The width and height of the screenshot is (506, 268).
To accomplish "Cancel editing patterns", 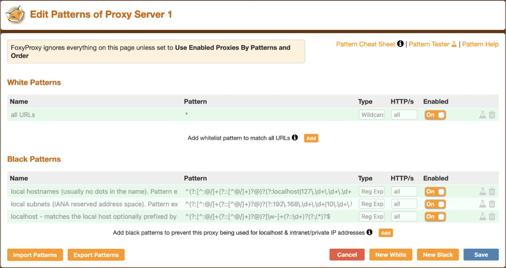I will (347, 254).
